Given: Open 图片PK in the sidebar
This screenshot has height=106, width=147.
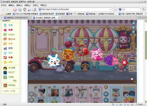Looking at the screenshot, I should click(x=9, y=39).
